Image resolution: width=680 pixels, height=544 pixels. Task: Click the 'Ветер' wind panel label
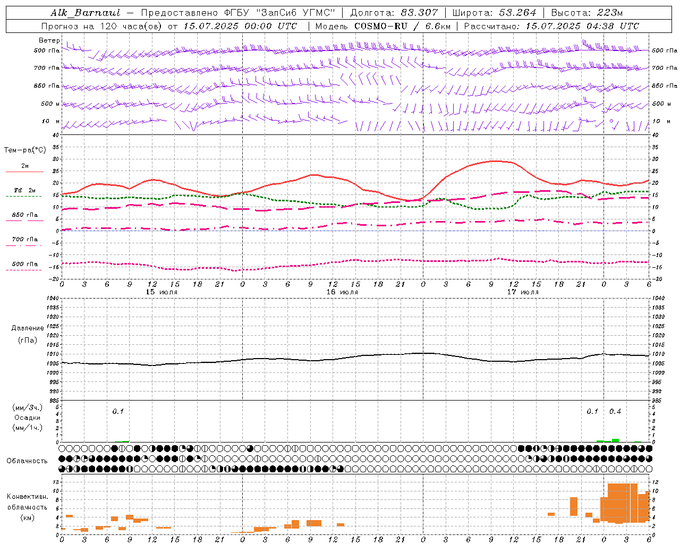point(49,40)
